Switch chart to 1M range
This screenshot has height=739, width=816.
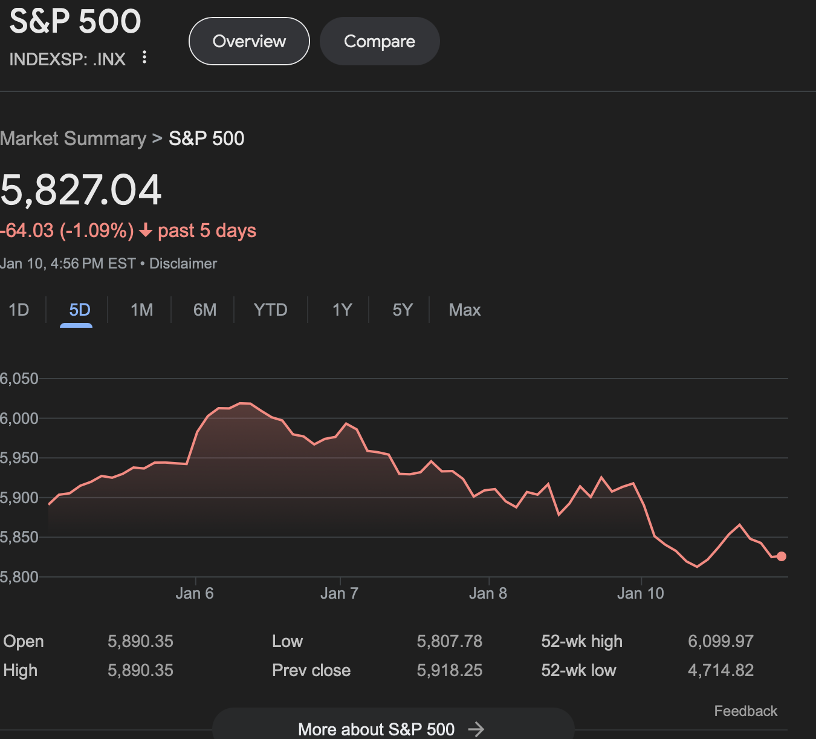click(x=141, y=310)
